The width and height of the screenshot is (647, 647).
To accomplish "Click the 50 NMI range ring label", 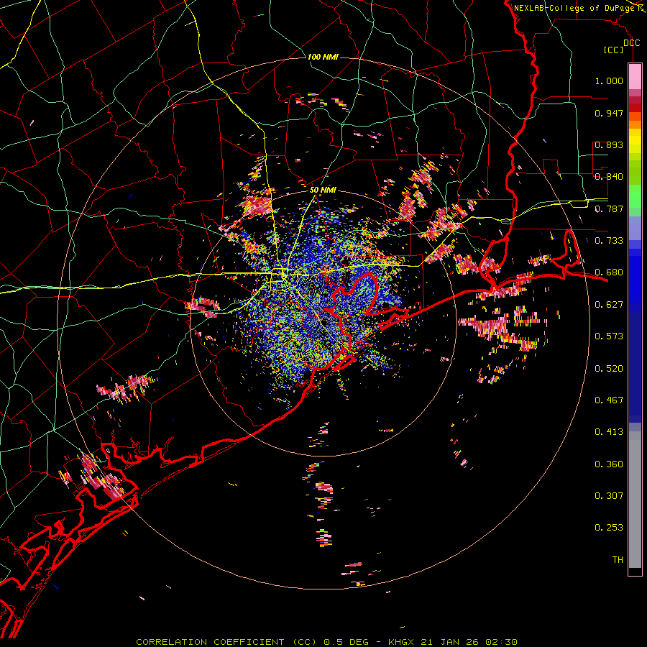I will tap(323, 191).
